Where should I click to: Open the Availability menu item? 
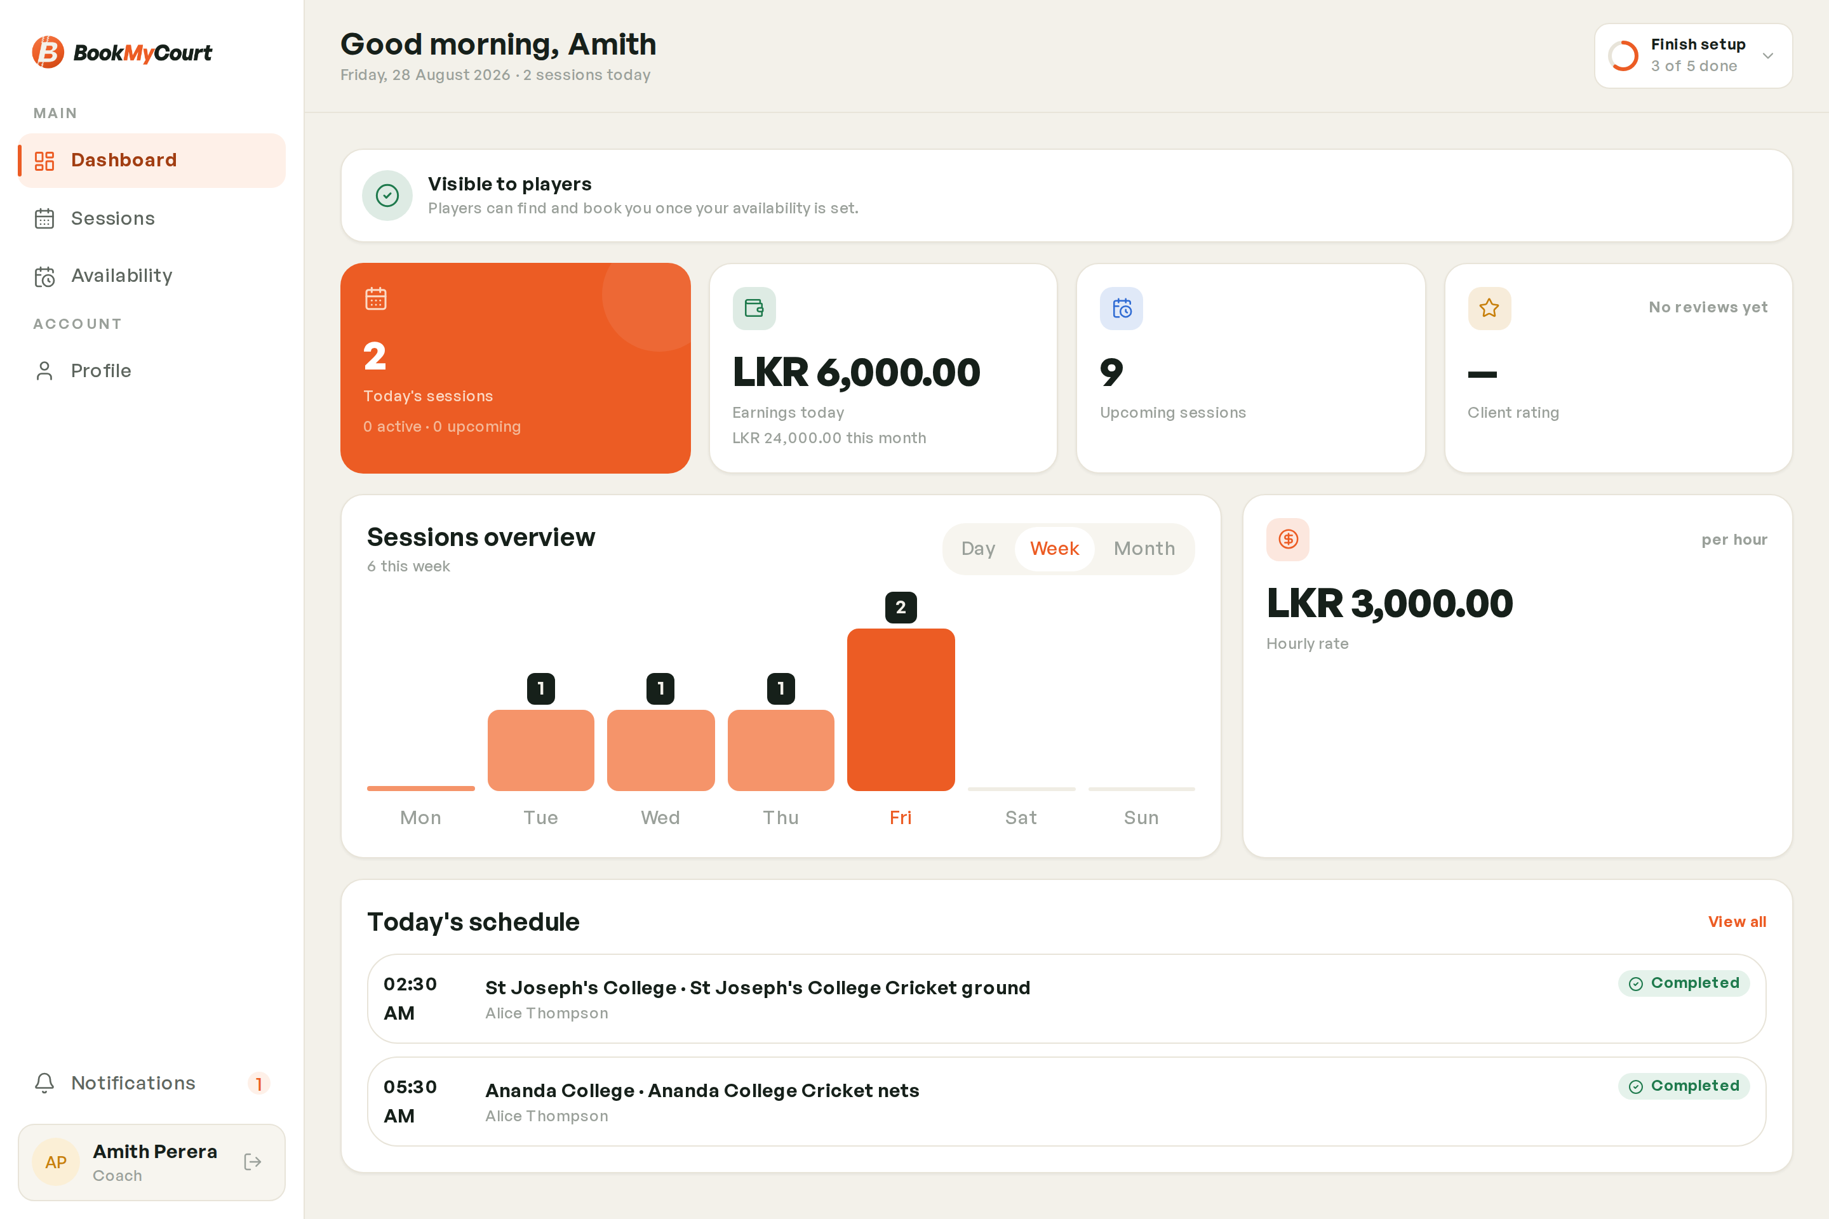(152, 276)
